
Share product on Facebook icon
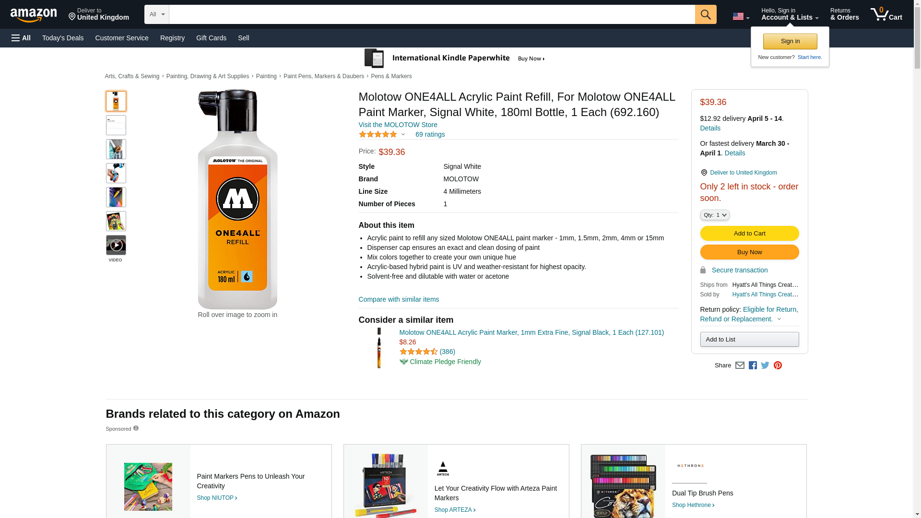coord(753,365)
